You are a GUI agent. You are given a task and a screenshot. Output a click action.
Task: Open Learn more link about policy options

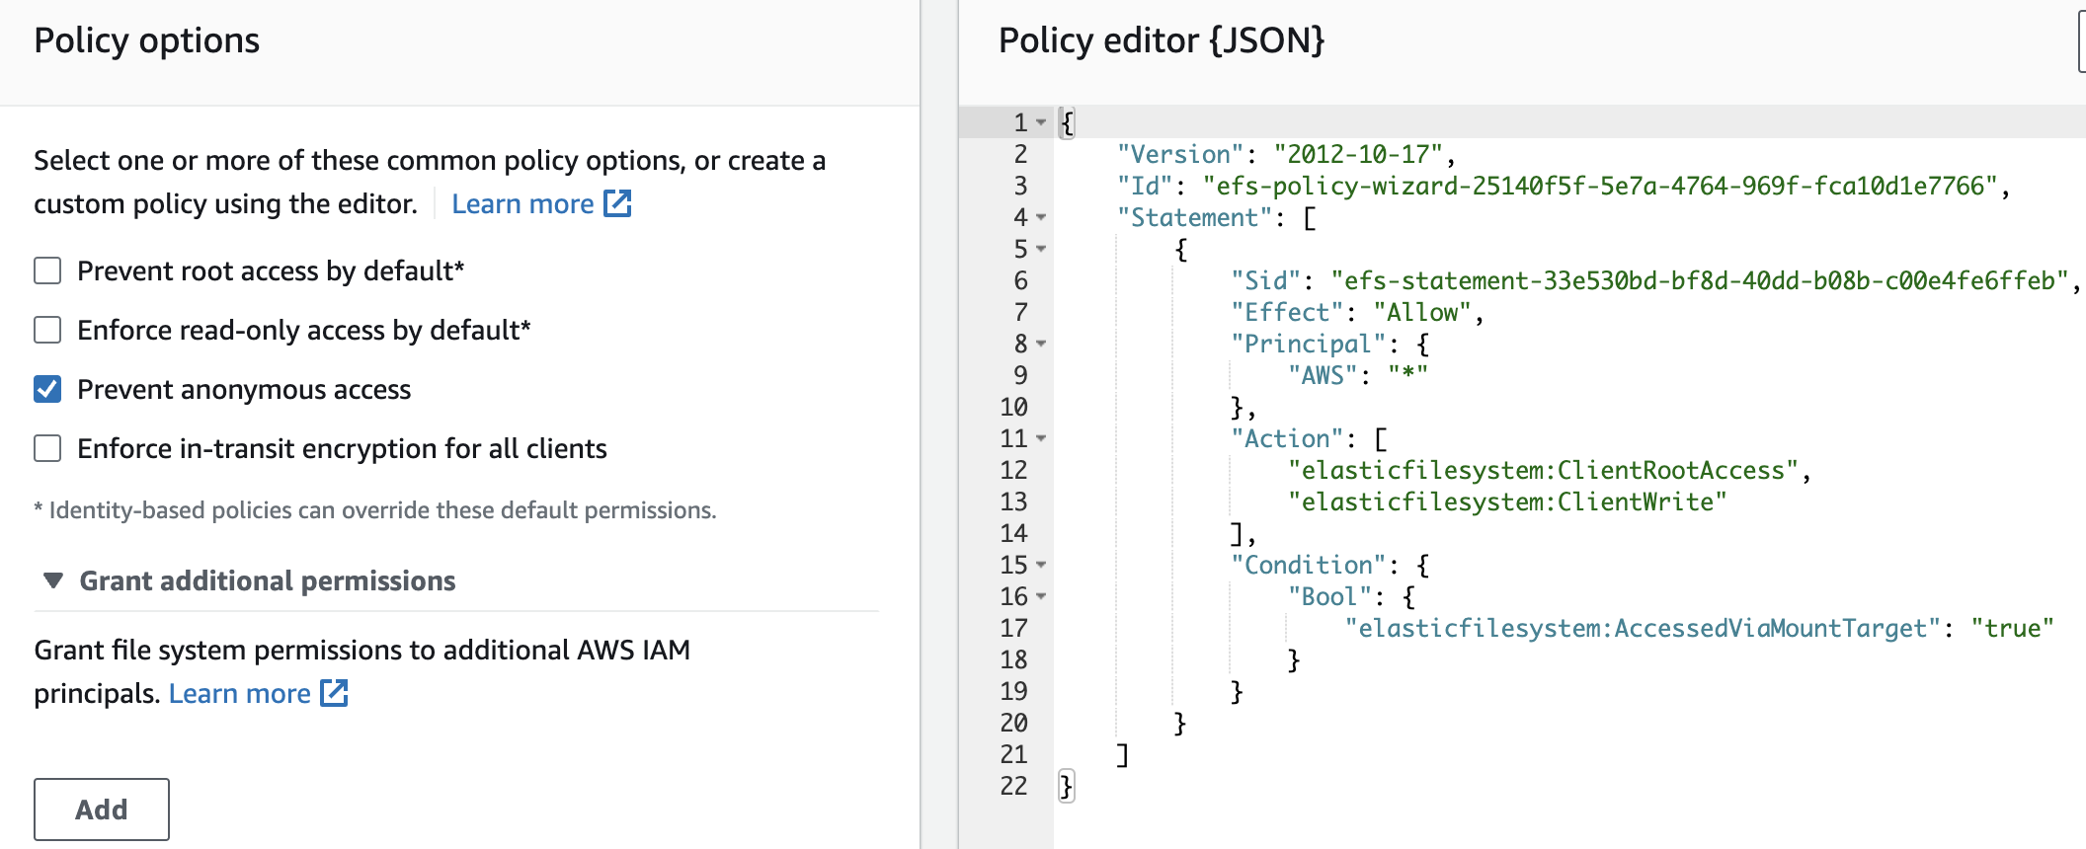pos(522,203)
